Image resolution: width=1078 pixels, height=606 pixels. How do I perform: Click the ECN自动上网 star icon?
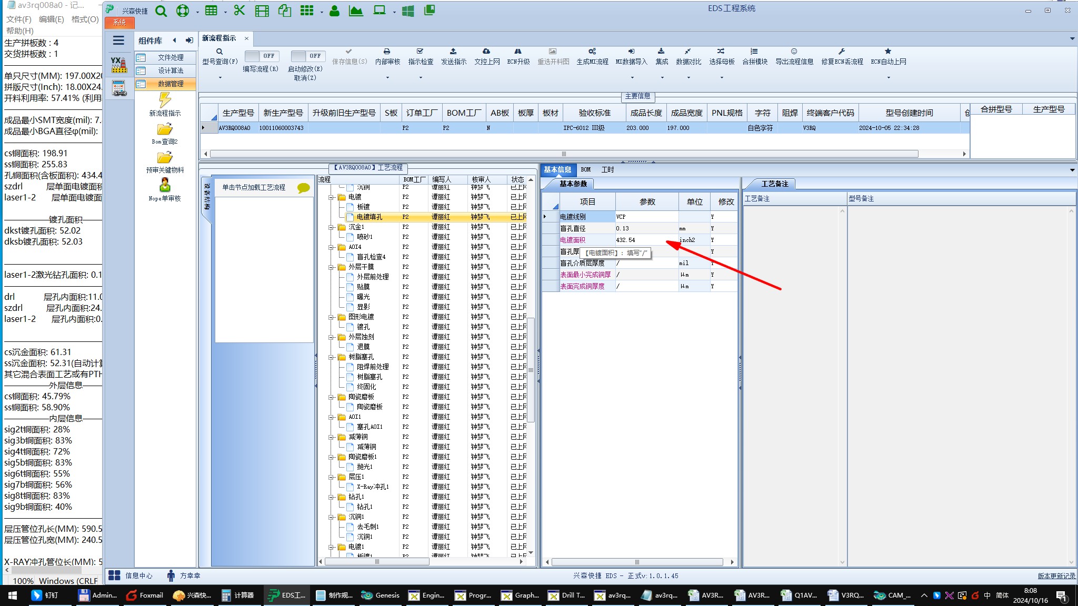point(888,52)
